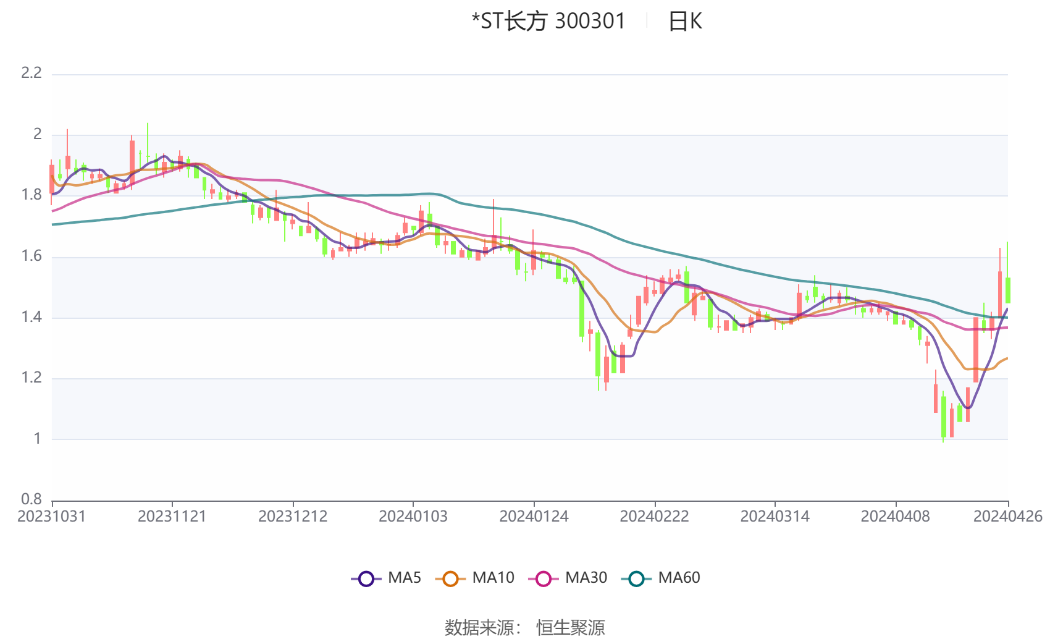1050x639 pixels.
Task: Click the 2.2 price axis label
Action: [31, 73]
